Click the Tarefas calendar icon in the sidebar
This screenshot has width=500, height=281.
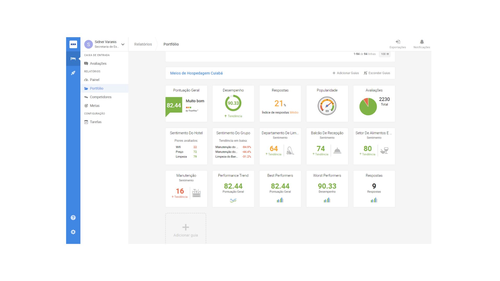(86, 122)
